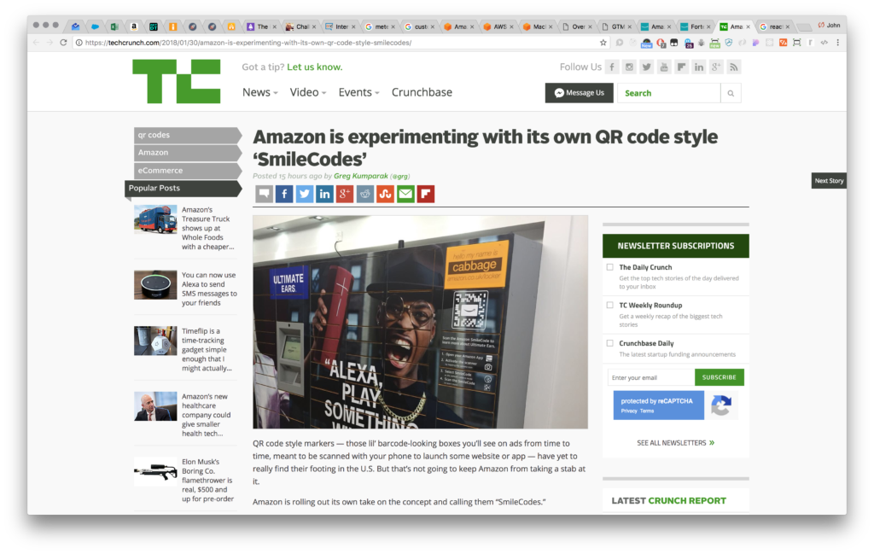Follow the 'Let us know' tip link
The width and height of the screenshot is (874, 554).
(314, 67)
